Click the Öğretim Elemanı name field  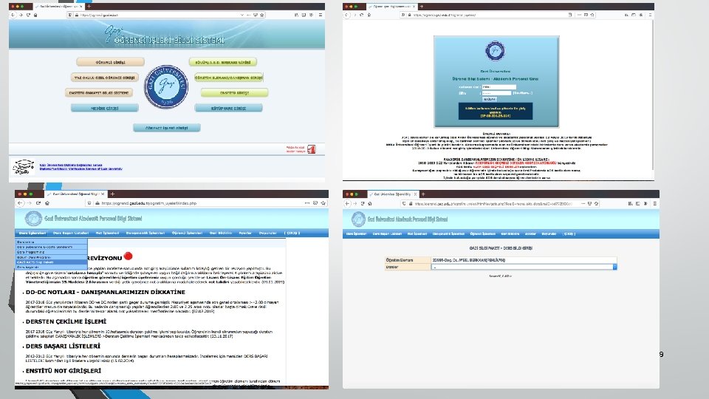524,260
